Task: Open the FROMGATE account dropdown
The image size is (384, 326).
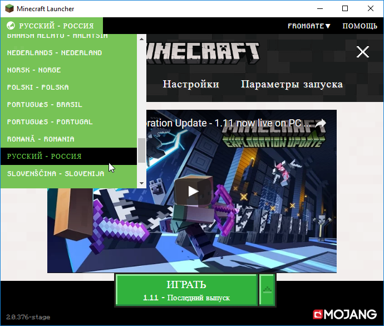Action: tap(309, 26)
